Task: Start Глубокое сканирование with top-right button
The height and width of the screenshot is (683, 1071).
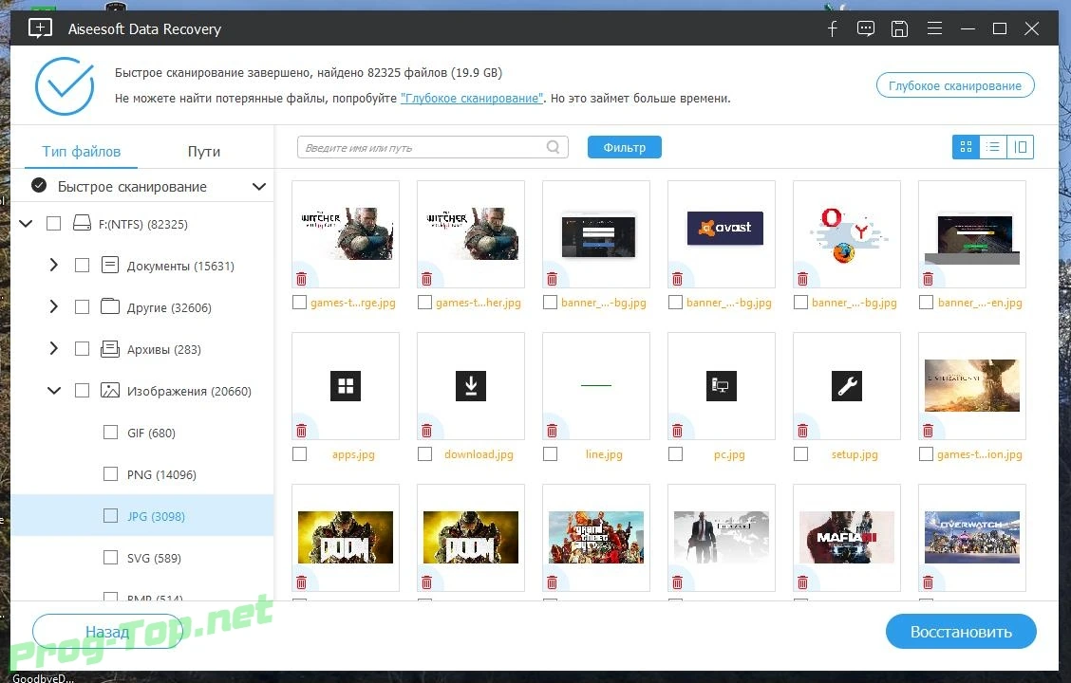Action: click(x=955, y=85)
